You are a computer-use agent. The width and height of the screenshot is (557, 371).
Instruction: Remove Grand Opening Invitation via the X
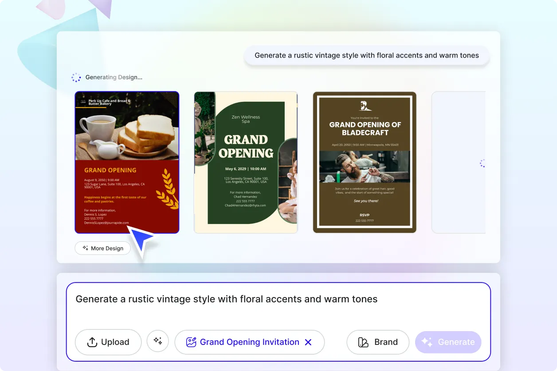coord(309,342)
